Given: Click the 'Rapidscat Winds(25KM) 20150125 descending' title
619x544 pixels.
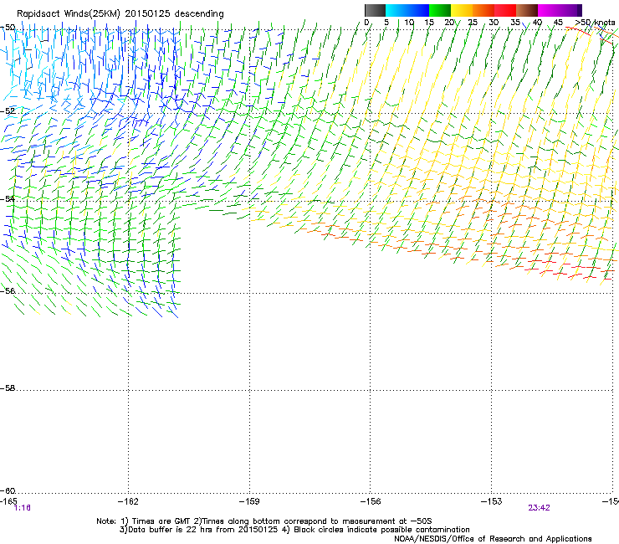Looking at the screenshot, I should coord(120,14).
